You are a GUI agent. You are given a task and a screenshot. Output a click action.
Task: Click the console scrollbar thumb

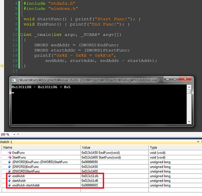(189, 92)
